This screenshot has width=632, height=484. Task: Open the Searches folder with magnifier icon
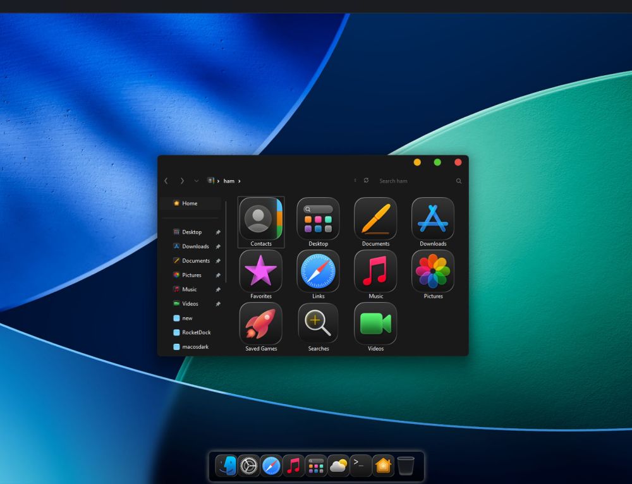318,324
